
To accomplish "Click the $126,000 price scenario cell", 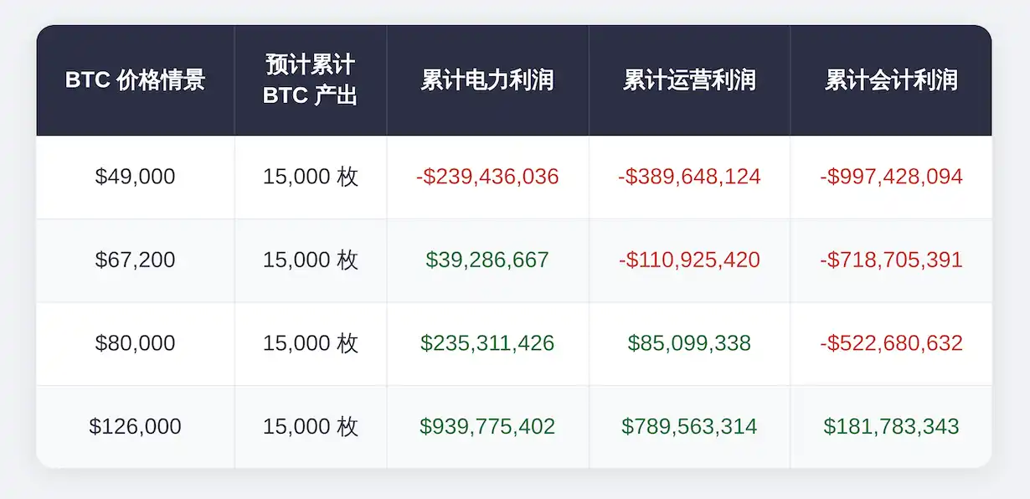I will [x=135, y=427].
